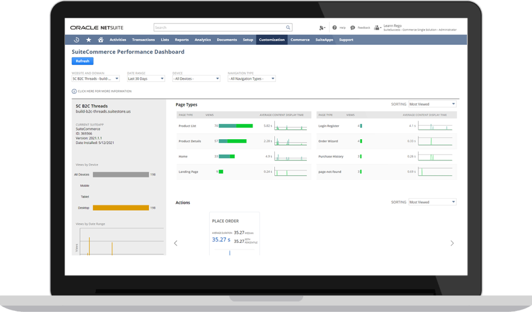Click the Landing Page row label

tap(189, 172)
